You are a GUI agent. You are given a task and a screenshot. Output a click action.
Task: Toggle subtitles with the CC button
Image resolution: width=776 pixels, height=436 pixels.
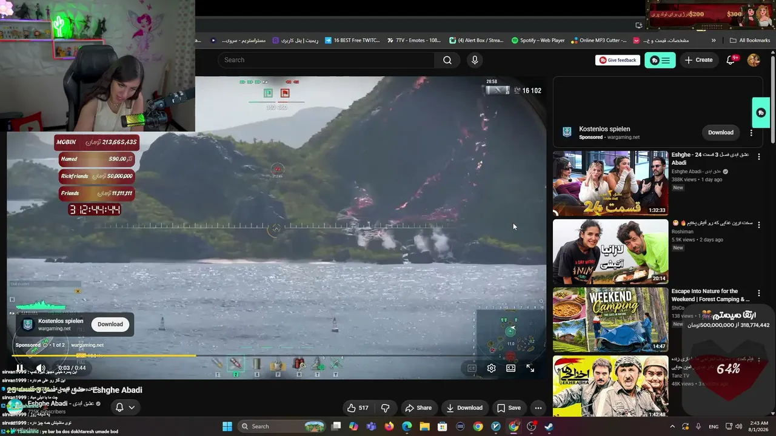pos(472,368)
